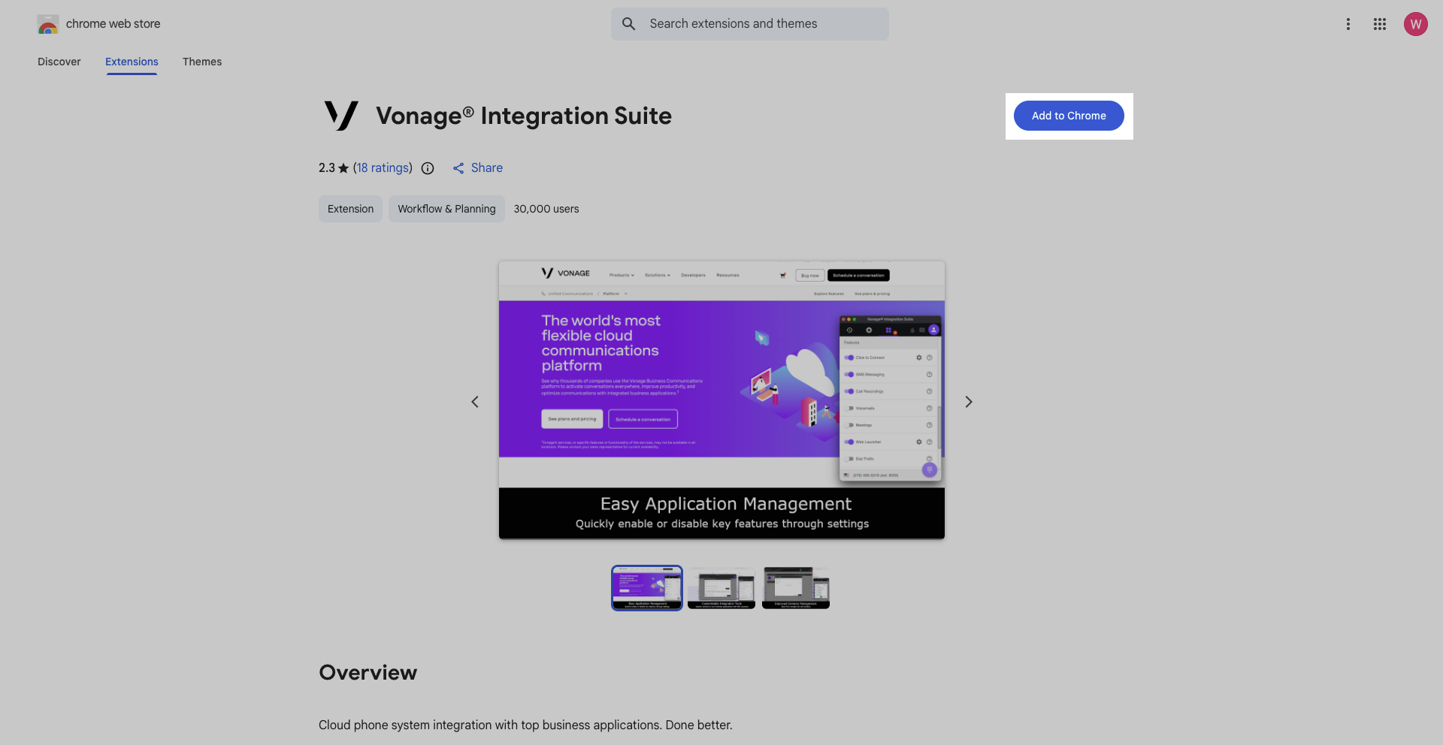Click the Extension category chip
Screen dimensions: 1443x745
(350, 209)
